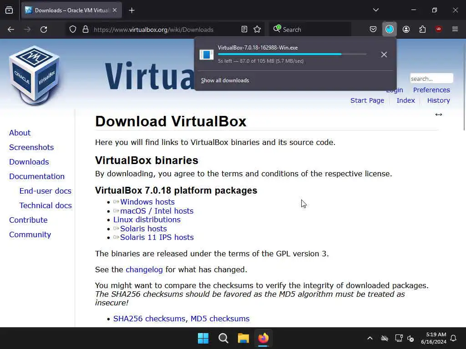
Task: Open Downloads in the sidebar
Action: point(29,162)
